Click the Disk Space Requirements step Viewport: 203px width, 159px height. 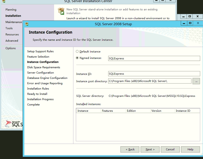click(x=44, y=67)
